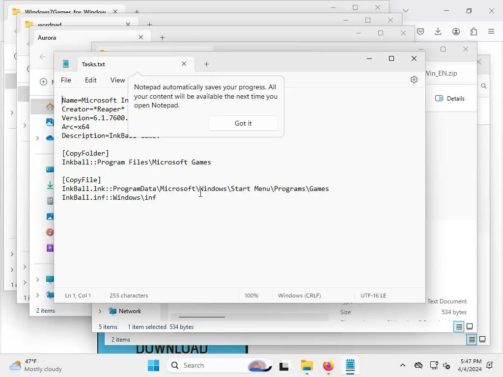Click the Arc=x64 line
This screenshot has height=377, width=503.
(x=76, y=127)
